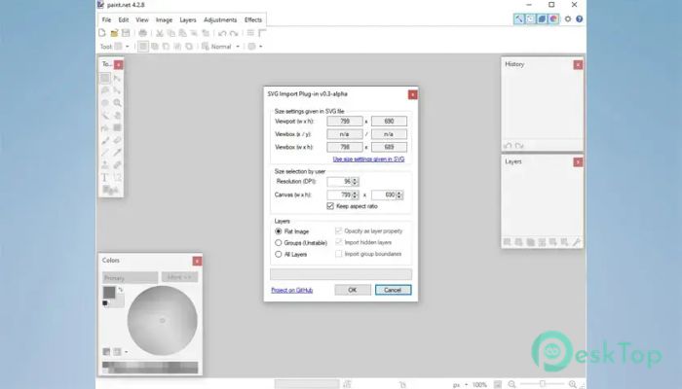This screenshot has height=389, width=682.
Task: Click the Redo toolbar icon
Action: coord(234,33)
